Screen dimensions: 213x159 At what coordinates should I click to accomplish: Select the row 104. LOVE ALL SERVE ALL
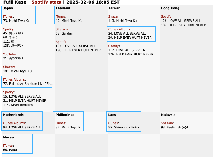(76, 46)
